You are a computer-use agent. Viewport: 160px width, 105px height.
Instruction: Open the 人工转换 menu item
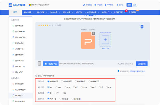pos(132,12)
